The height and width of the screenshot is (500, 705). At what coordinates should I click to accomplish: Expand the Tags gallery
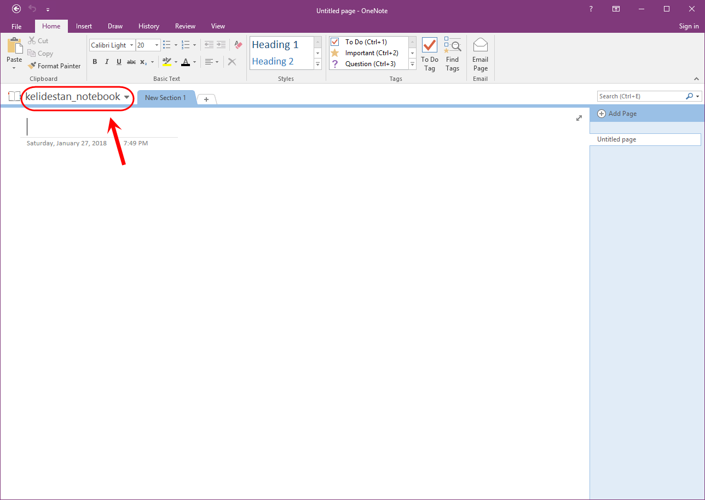413,64
